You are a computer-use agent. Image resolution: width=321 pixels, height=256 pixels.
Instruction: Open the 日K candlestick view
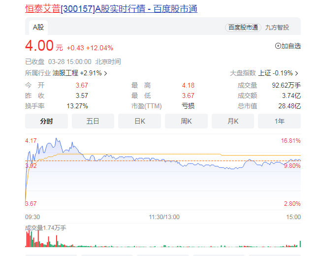point(139,121)
